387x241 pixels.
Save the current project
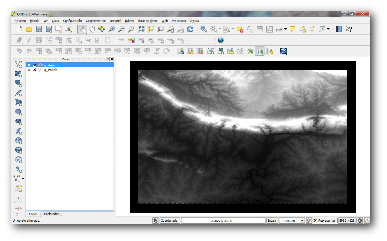pos(39,29)
